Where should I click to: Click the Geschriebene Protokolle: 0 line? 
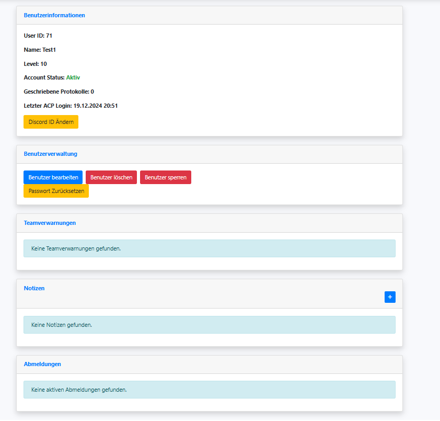coord(59,92)
